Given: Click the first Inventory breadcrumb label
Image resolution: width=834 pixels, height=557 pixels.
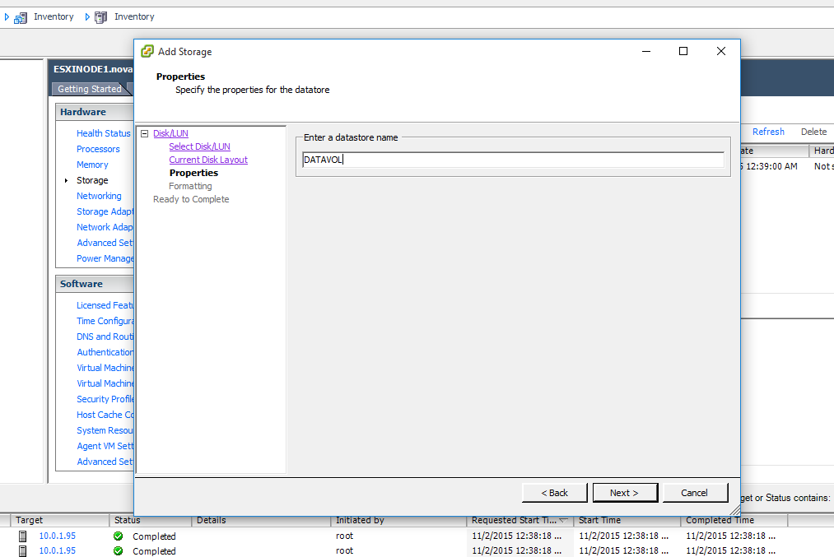Looking at the screenshot, I should [x=54, y=17].
